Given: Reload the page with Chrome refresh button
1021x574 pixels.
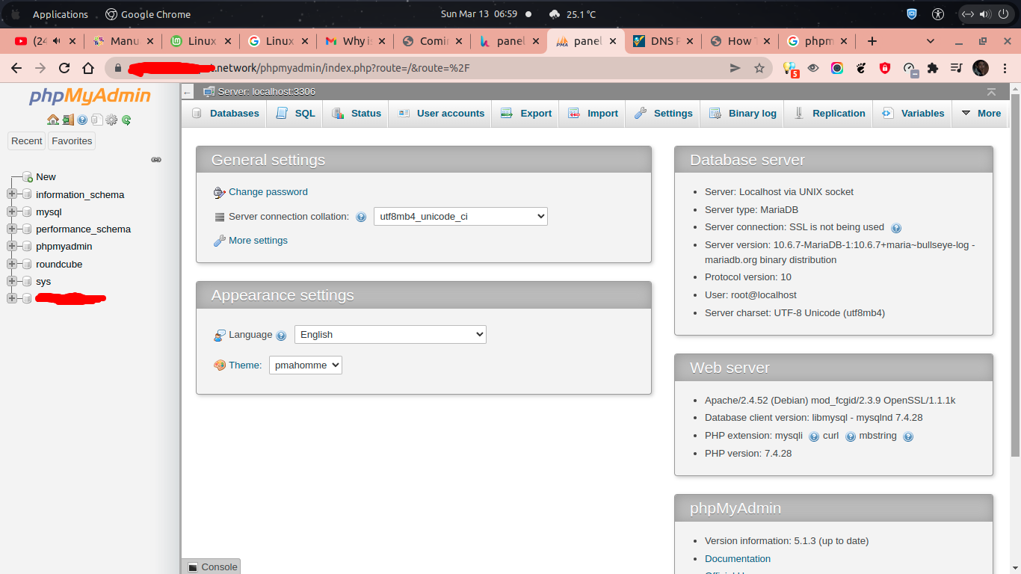Looking at the screenshot, I should click(x=64, y=68).
